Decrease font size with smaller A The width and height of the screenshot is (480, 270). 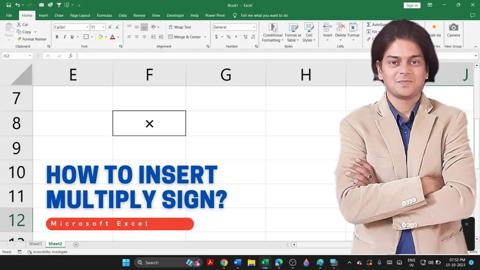pos(117,27)
